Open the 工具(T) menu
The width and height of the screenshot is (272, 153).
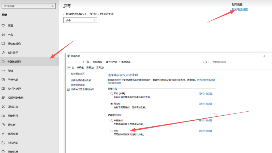click(100, 68)
